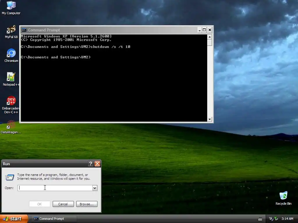
Task: Click the Run dialog title text
Action: (6, 164)
